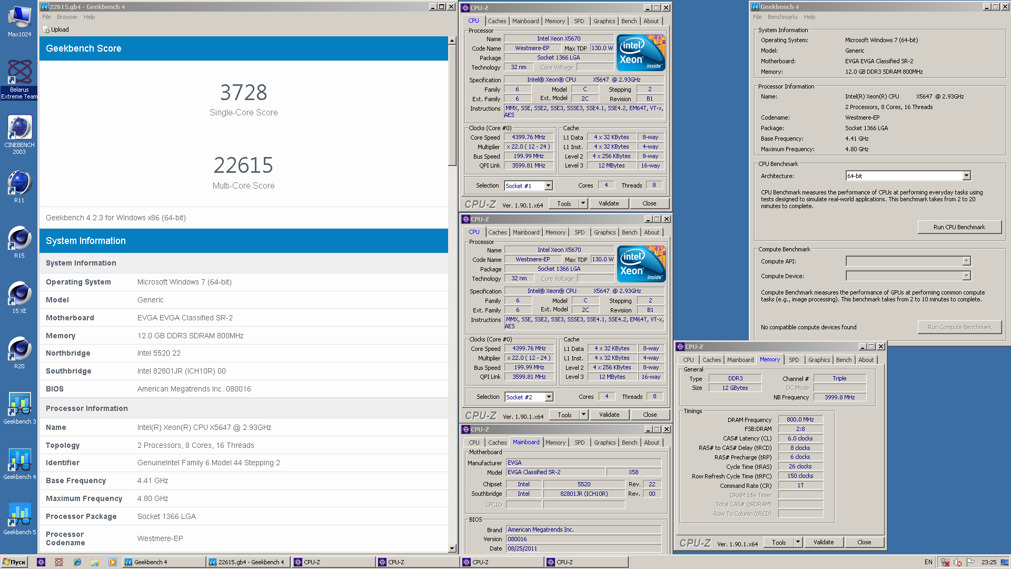Open the Architecture 64-bit dropdown
The height and width of the screenshot is (569, 1011).
966,175
